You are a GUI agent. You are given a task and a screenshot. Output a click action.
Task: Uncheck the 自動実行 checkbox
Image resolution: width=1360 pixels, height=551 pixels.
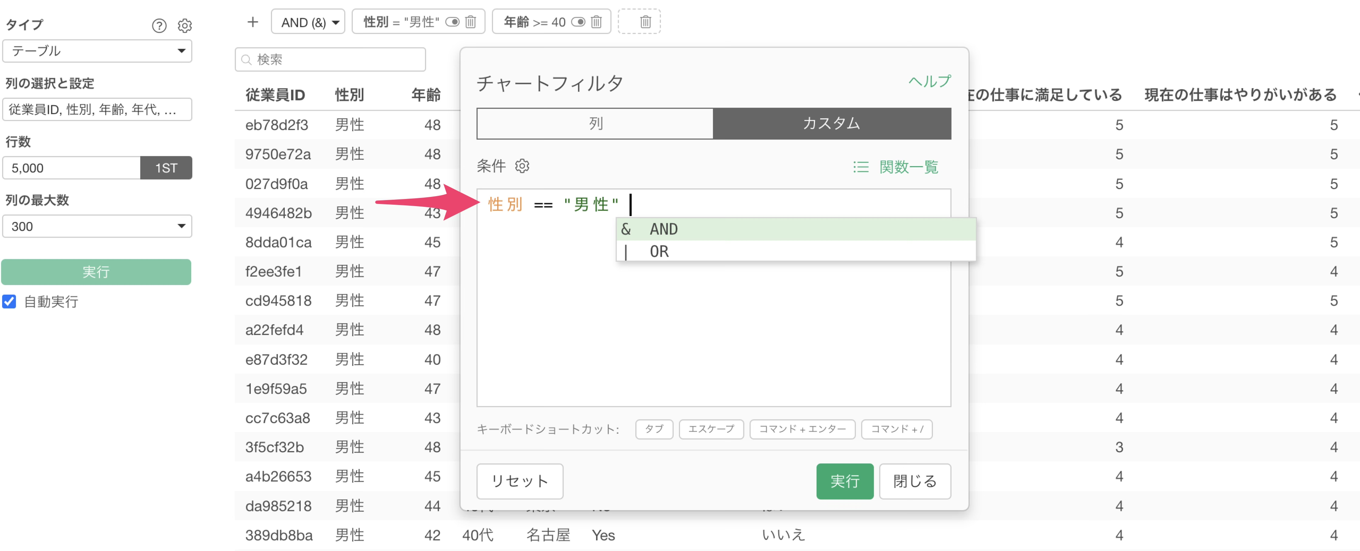(10, 301)
